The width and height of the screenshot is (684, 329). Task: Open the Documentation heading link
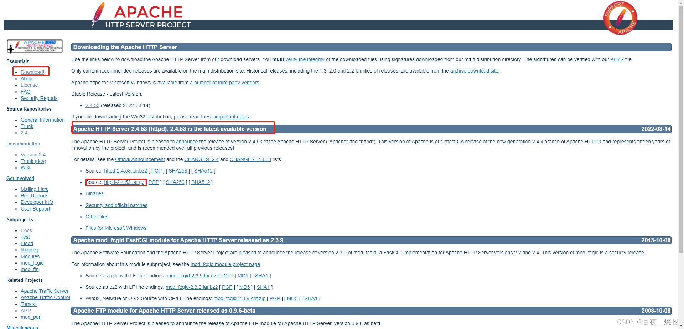23,144
